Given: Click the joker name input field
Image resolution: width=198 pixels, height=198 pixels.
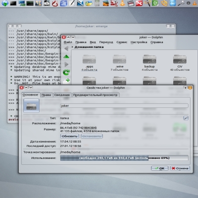Looking at the screenshot, I should pyautogui.click(x=124, y=106).
